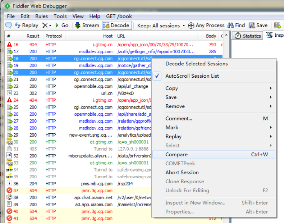Open the Edit menu
Image resolution: width=284 pixels, height=223 pixels.
coord(25,16)
